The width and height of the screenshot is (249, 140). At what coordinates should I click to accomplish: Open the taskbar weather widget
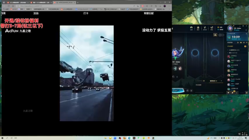212,138
